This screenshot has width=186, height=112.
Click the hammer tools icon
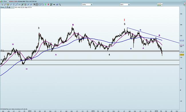(34, 5)
